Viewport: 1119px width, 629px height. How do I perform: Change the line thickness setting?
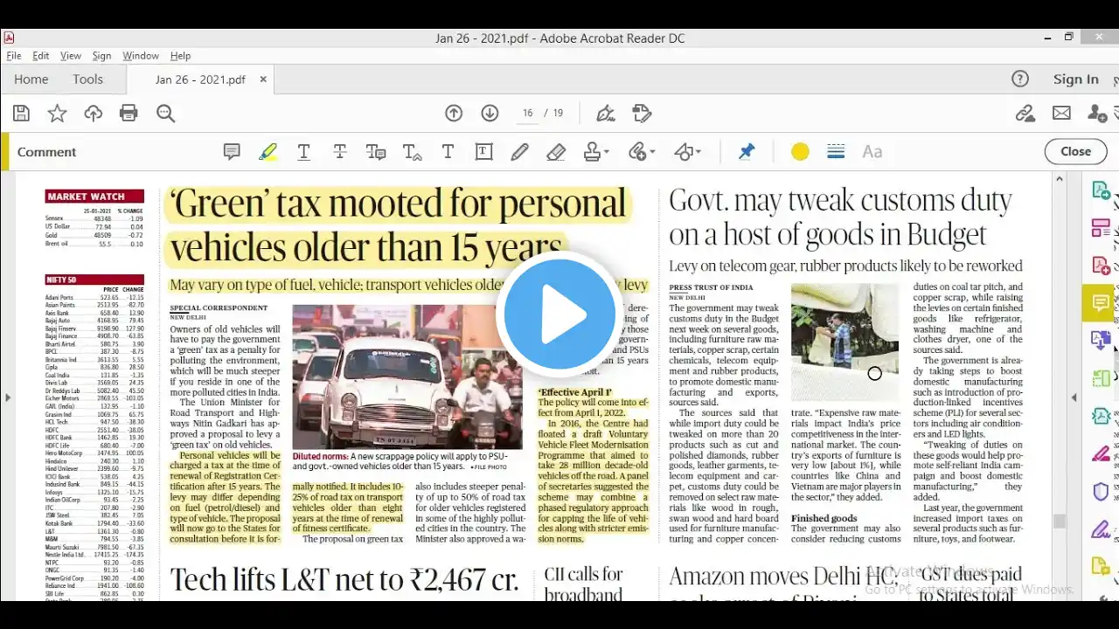click(836, 152)
